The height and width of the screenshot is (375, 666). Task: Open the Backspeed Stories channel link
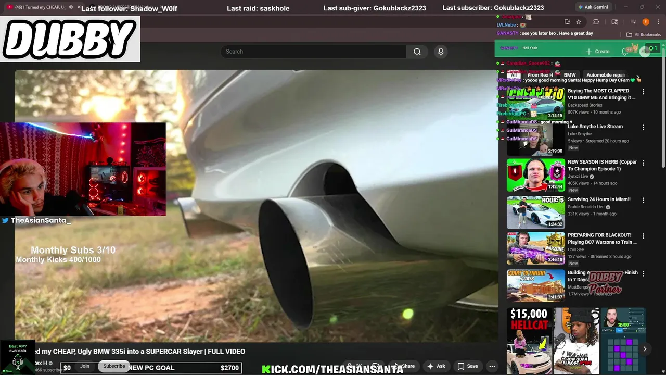tap(585, 105)
